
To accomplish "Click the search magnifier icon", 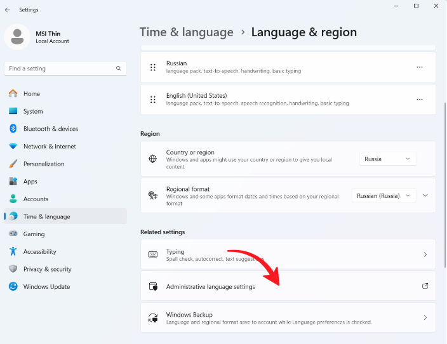I will (x=118, y=69).
